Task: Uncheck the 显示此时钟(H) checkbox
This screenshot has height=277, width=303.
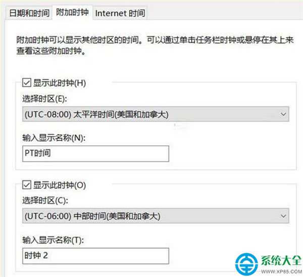Action: click(x=26, y=83)
